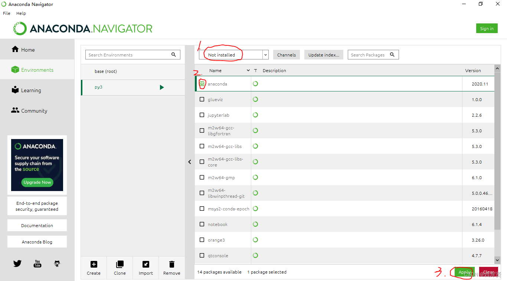Click the scrollbar down arrow in package list
507x281 pixels.
pos(497,260)
